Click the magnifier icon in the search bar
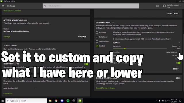The height and width of the screenshot is (103, 184). coord(45,6)
